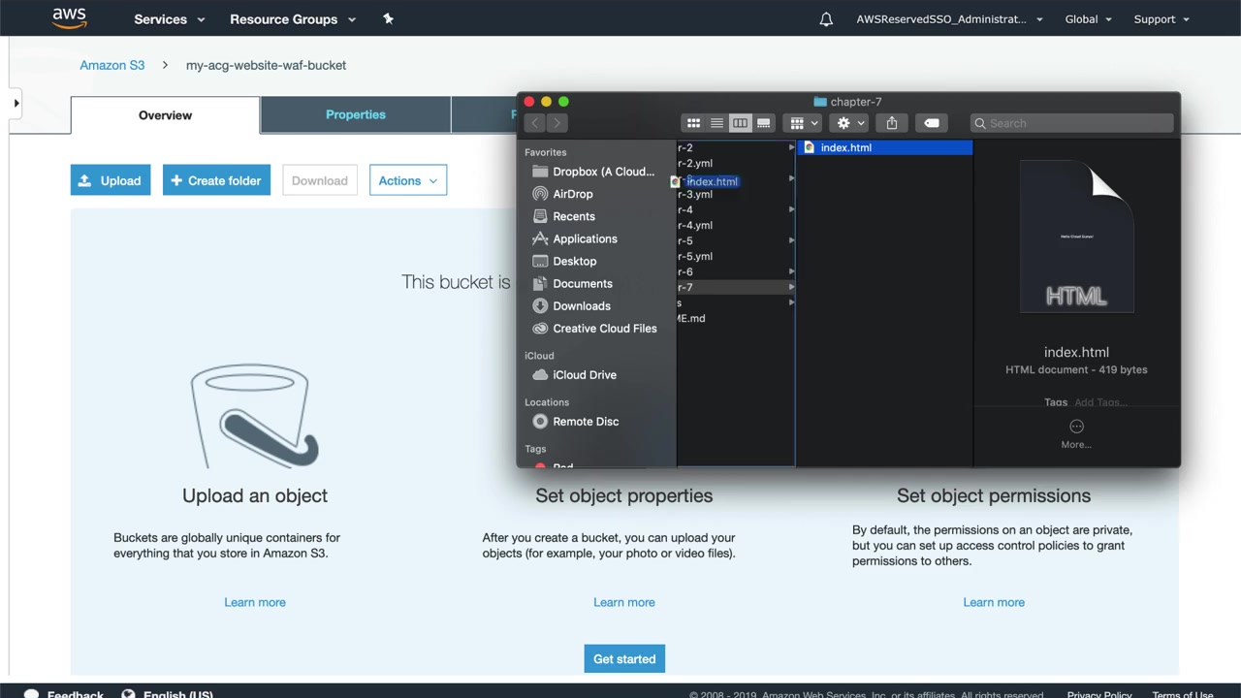Open the Actions dropdown
Image resolution: width=1241 pixels, height=698 pixels.
pos(408,180)
